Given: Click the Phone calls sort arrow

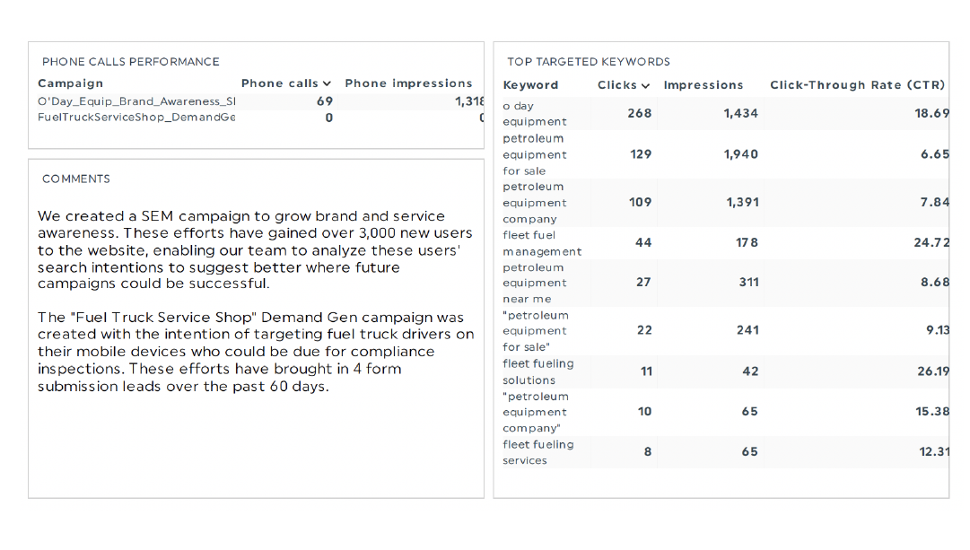Looking at the screenshot, I should pyautogui.click(x=328, y=83).
